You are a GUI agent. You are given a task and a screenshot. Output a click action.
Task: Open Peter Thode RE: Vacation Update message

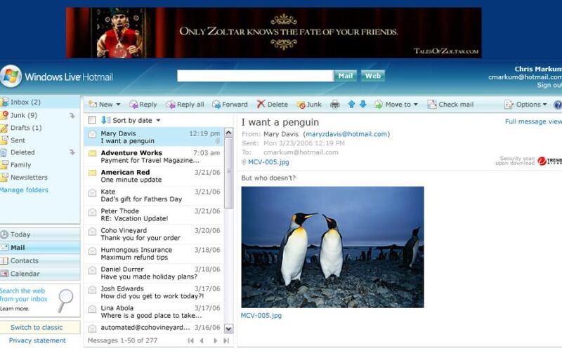tap(154, 215)
